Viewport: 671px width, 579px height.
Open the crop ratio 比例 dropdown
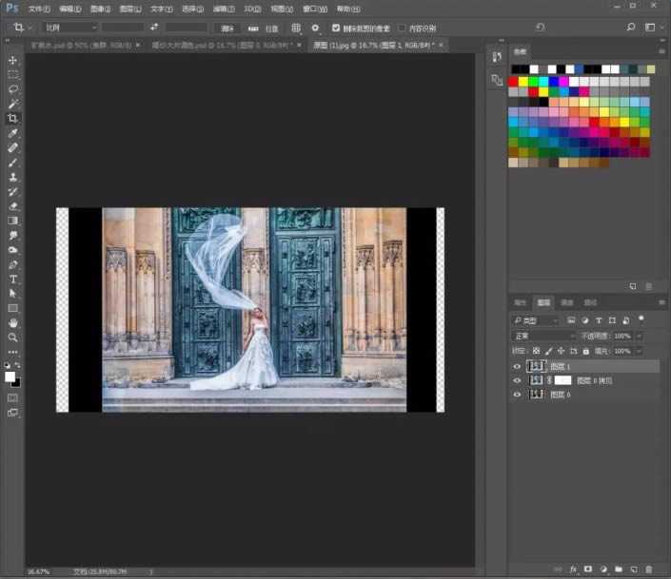pyautogui.click(x=69, y=28)
